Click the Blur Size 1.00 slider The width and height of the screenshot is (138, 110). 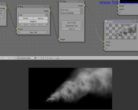[33, 32]
